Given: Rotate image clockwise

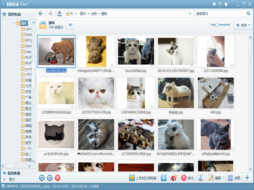Looking at the screenshot, I should 50,178.
